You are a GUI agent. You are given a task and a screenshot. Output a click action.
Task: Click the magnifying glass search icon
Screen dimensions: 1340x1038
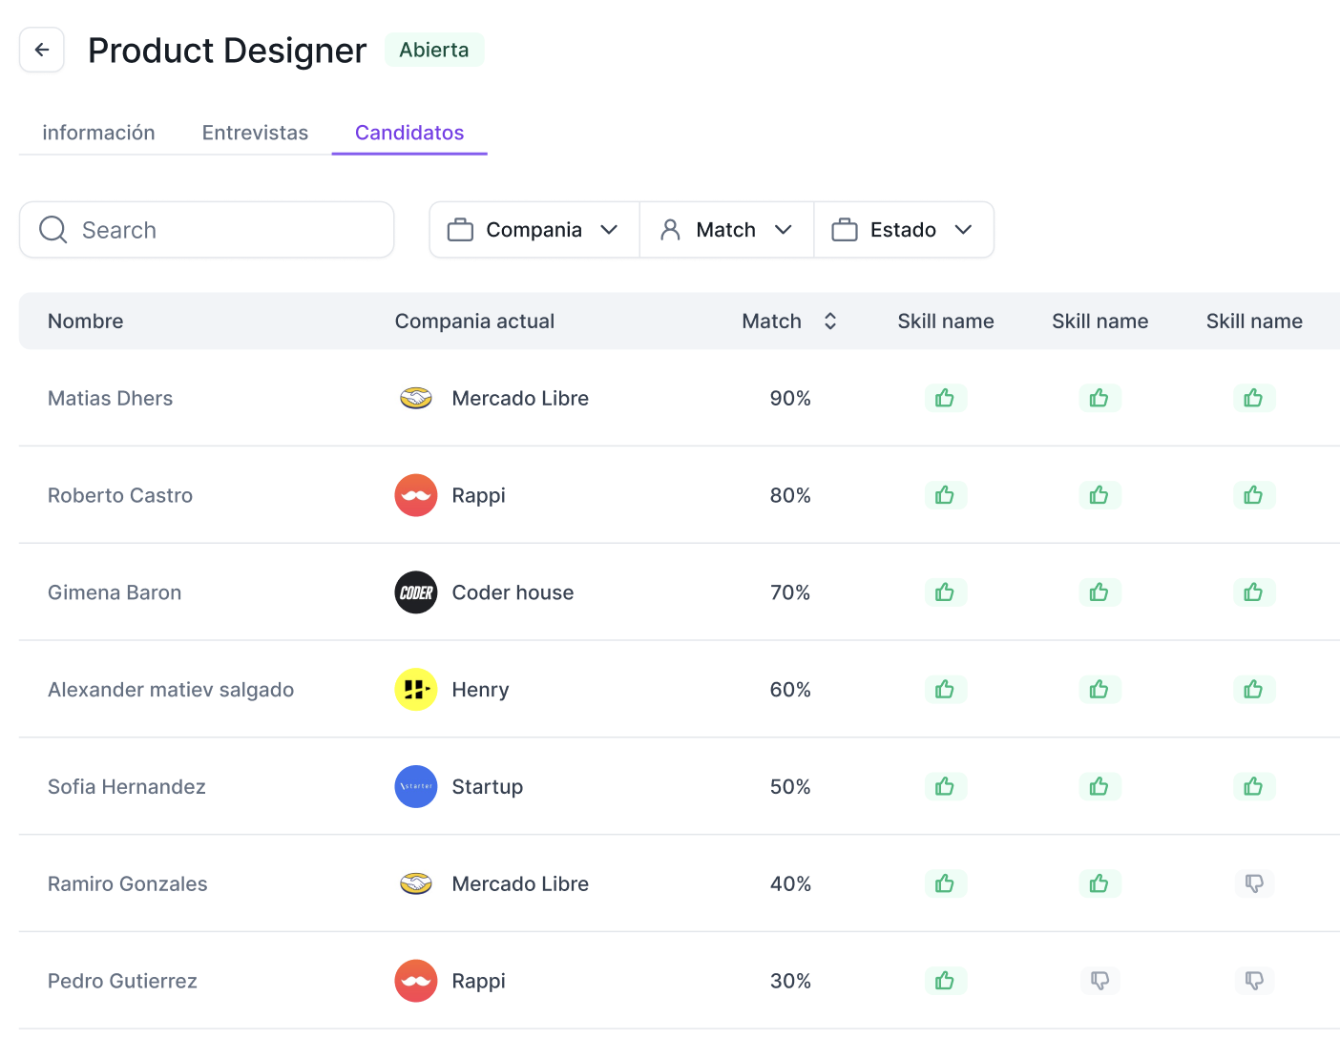[52, 230]
